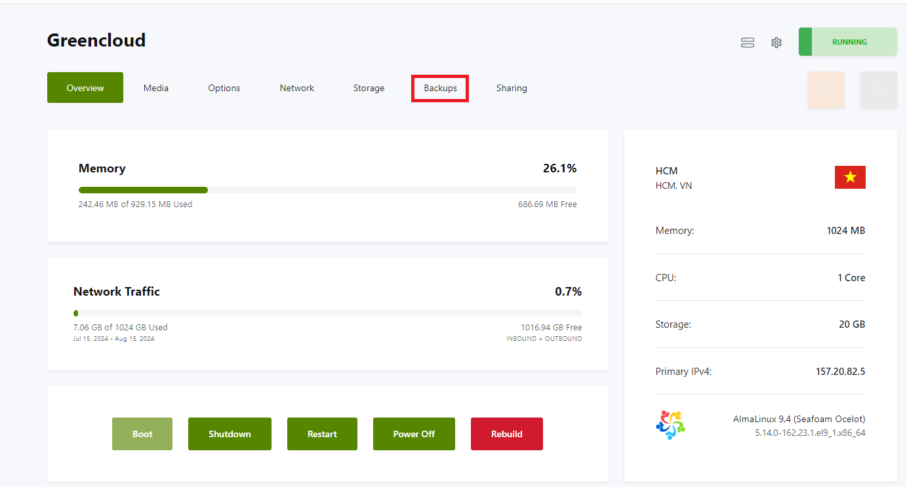The image size is (907, 487).
Task: Click the Vietnam flag icon
Action: pyautogui.click(x=850, y=177)
